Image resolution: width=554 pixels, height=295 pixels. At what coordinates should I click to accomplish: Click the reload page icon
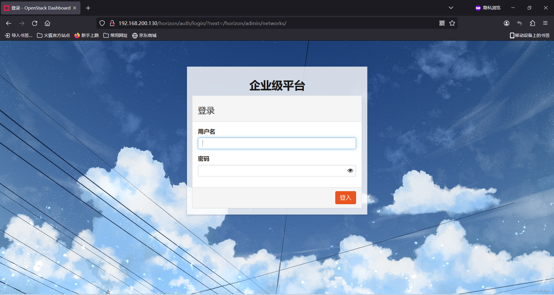35,23
